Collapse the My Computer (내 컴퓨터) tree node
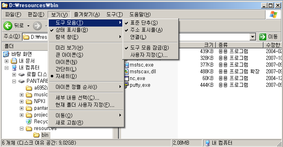The image size is (283, 147). coord(6,68)
